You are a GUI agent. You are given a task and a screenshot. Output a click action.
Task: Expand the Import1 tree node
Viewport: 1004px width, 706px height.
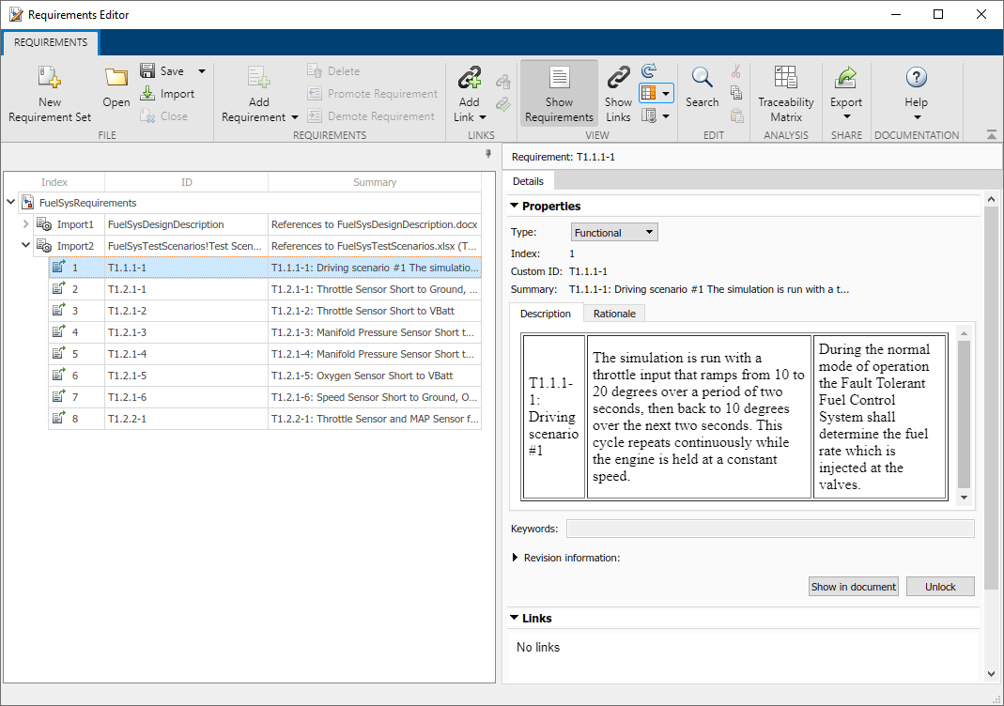(x=25, y=224)
